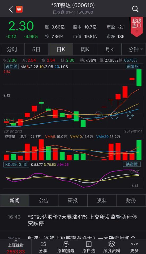This screenshot has width=146, height=254.
Task: Tap the news time 16:43
Action: (14, 217)
